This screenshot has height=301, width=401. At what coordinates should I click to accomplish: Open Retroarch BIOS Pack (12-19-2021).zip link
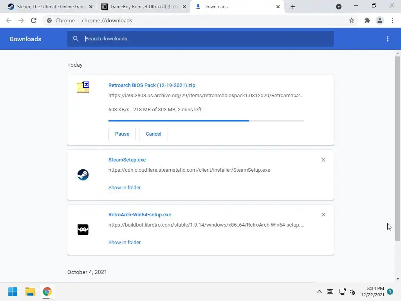coord(152,85)
